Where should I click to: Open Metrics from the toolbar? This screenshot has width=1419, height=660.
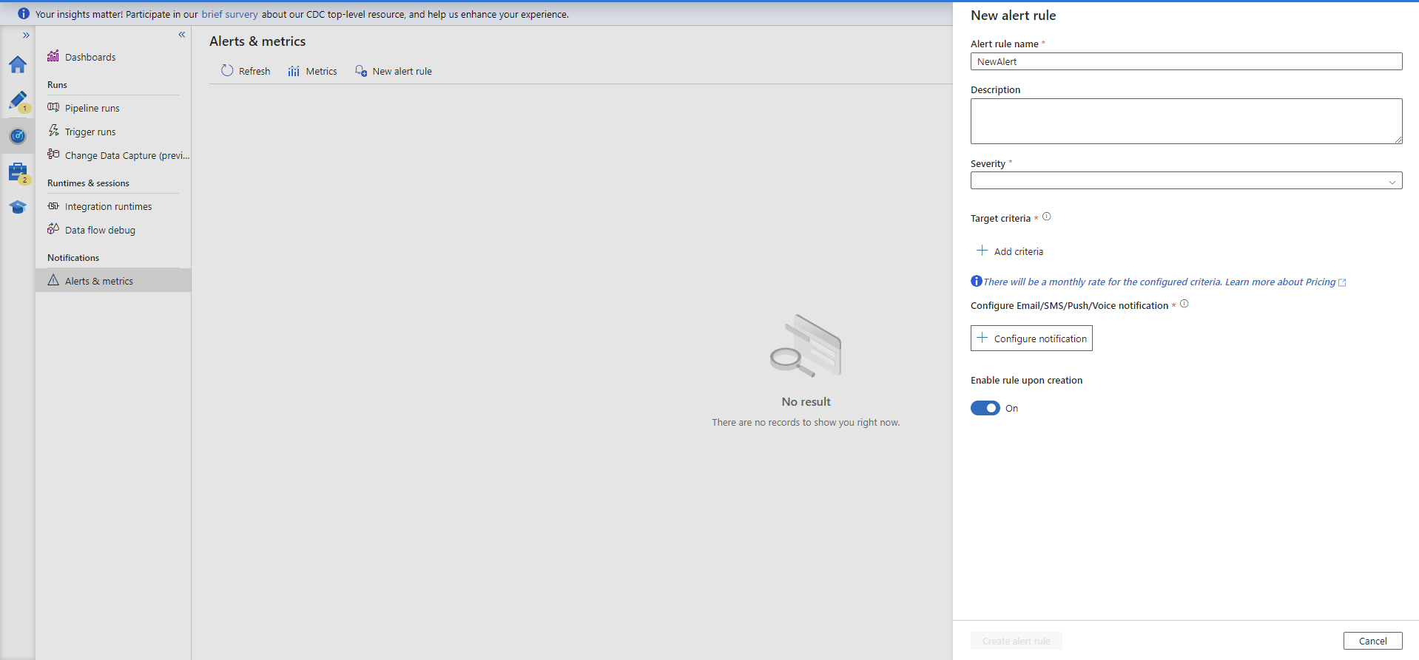coord(313,72)
